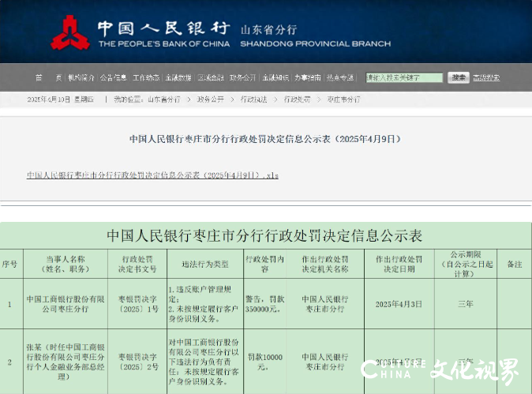Select cell 违反账户管理规定 in row 1
The width and height of the screenshot is (532, 394).
(204, 304)
